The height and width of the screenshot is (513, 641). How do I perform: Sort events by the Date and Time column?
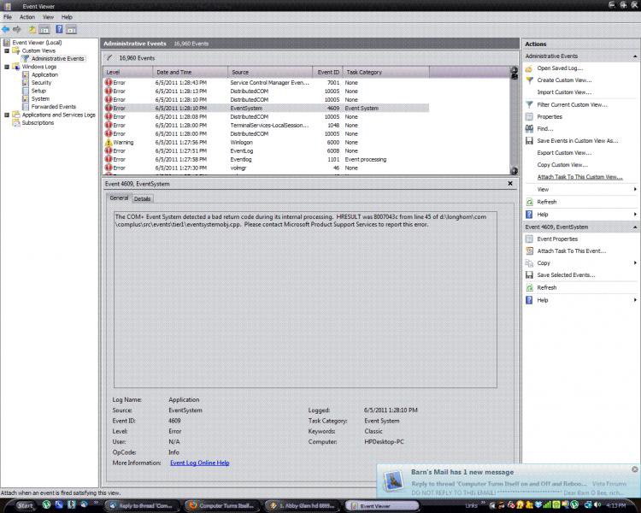191,72
